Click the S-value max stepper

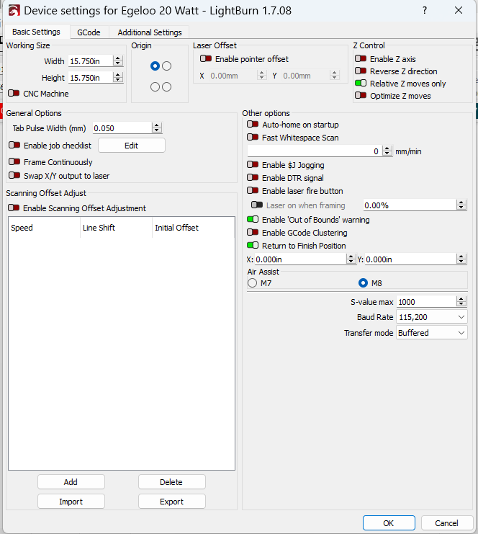pos(461,302)
